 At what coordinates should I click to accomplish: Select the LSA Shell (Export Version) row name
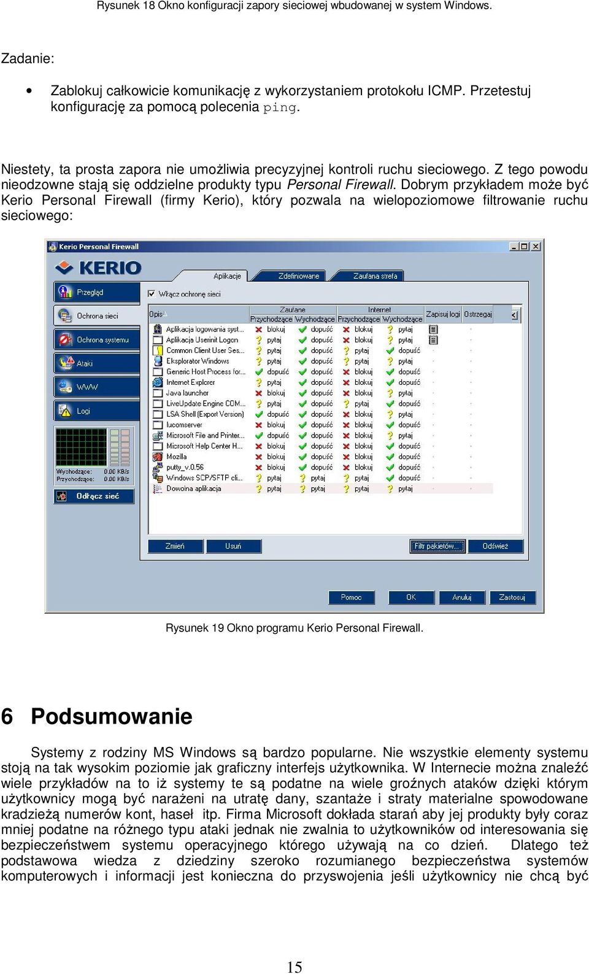point(205,414)
